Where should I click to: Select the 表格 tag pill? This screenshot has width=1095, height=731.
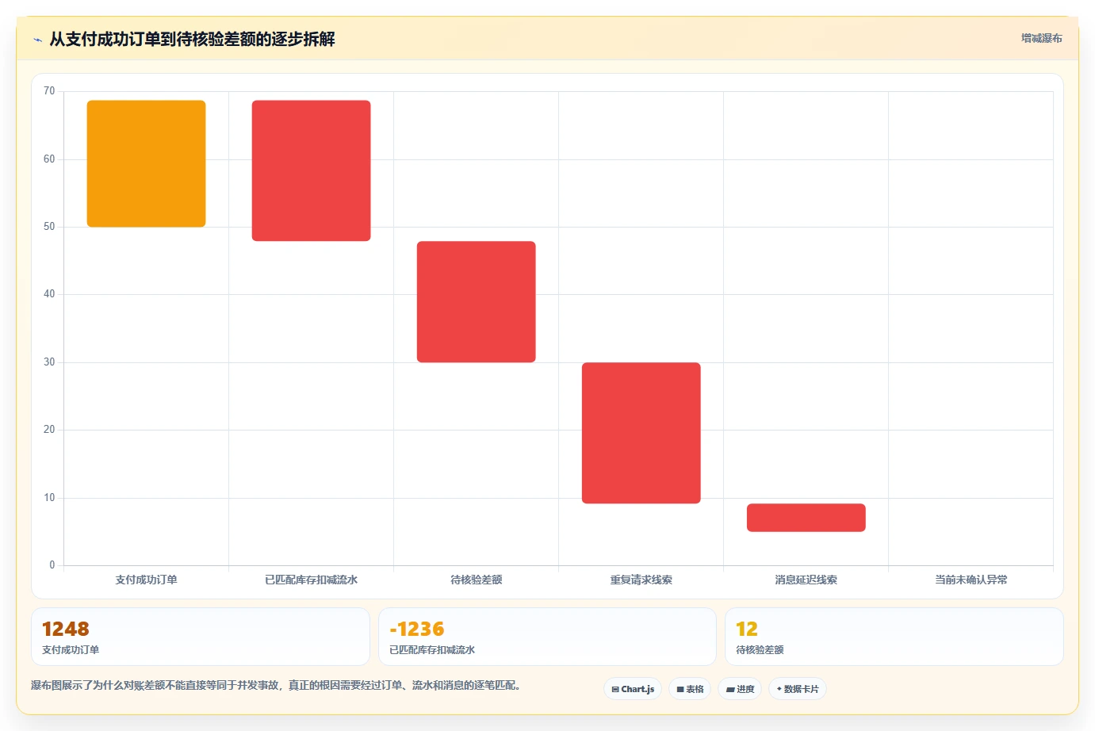click(x=690, y=689)
